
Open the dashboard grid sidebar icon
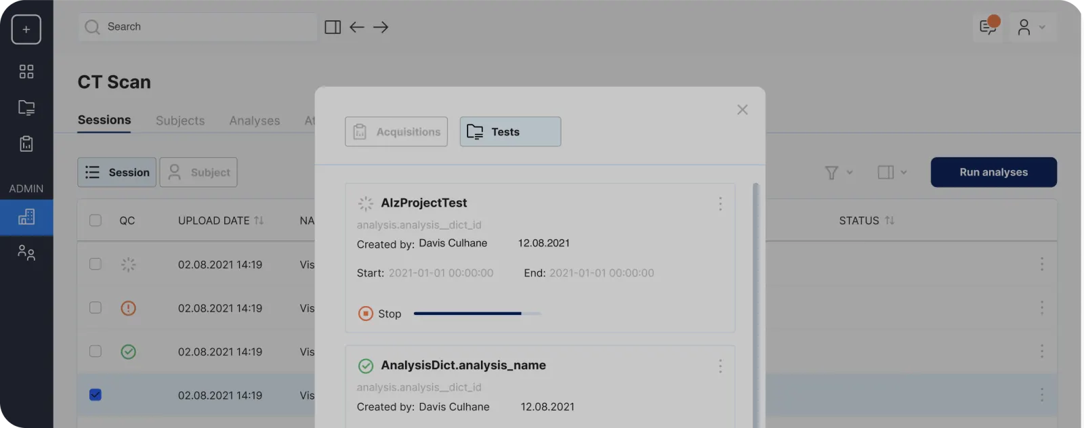pyautogui.click(x=26, y=72)
